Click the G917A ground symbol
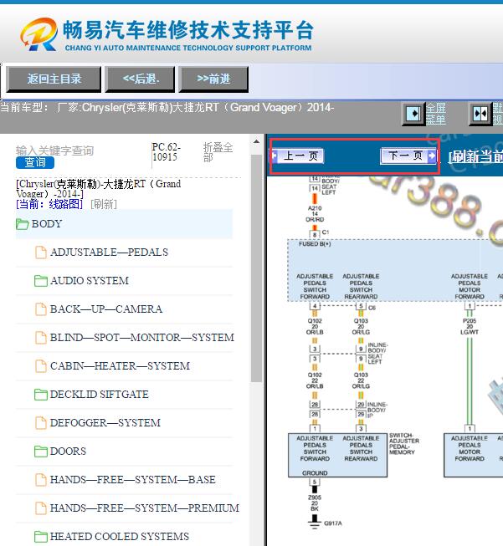The width and height of the screenshot is (503, 546). pyautogui.click(x=315, y=522)
